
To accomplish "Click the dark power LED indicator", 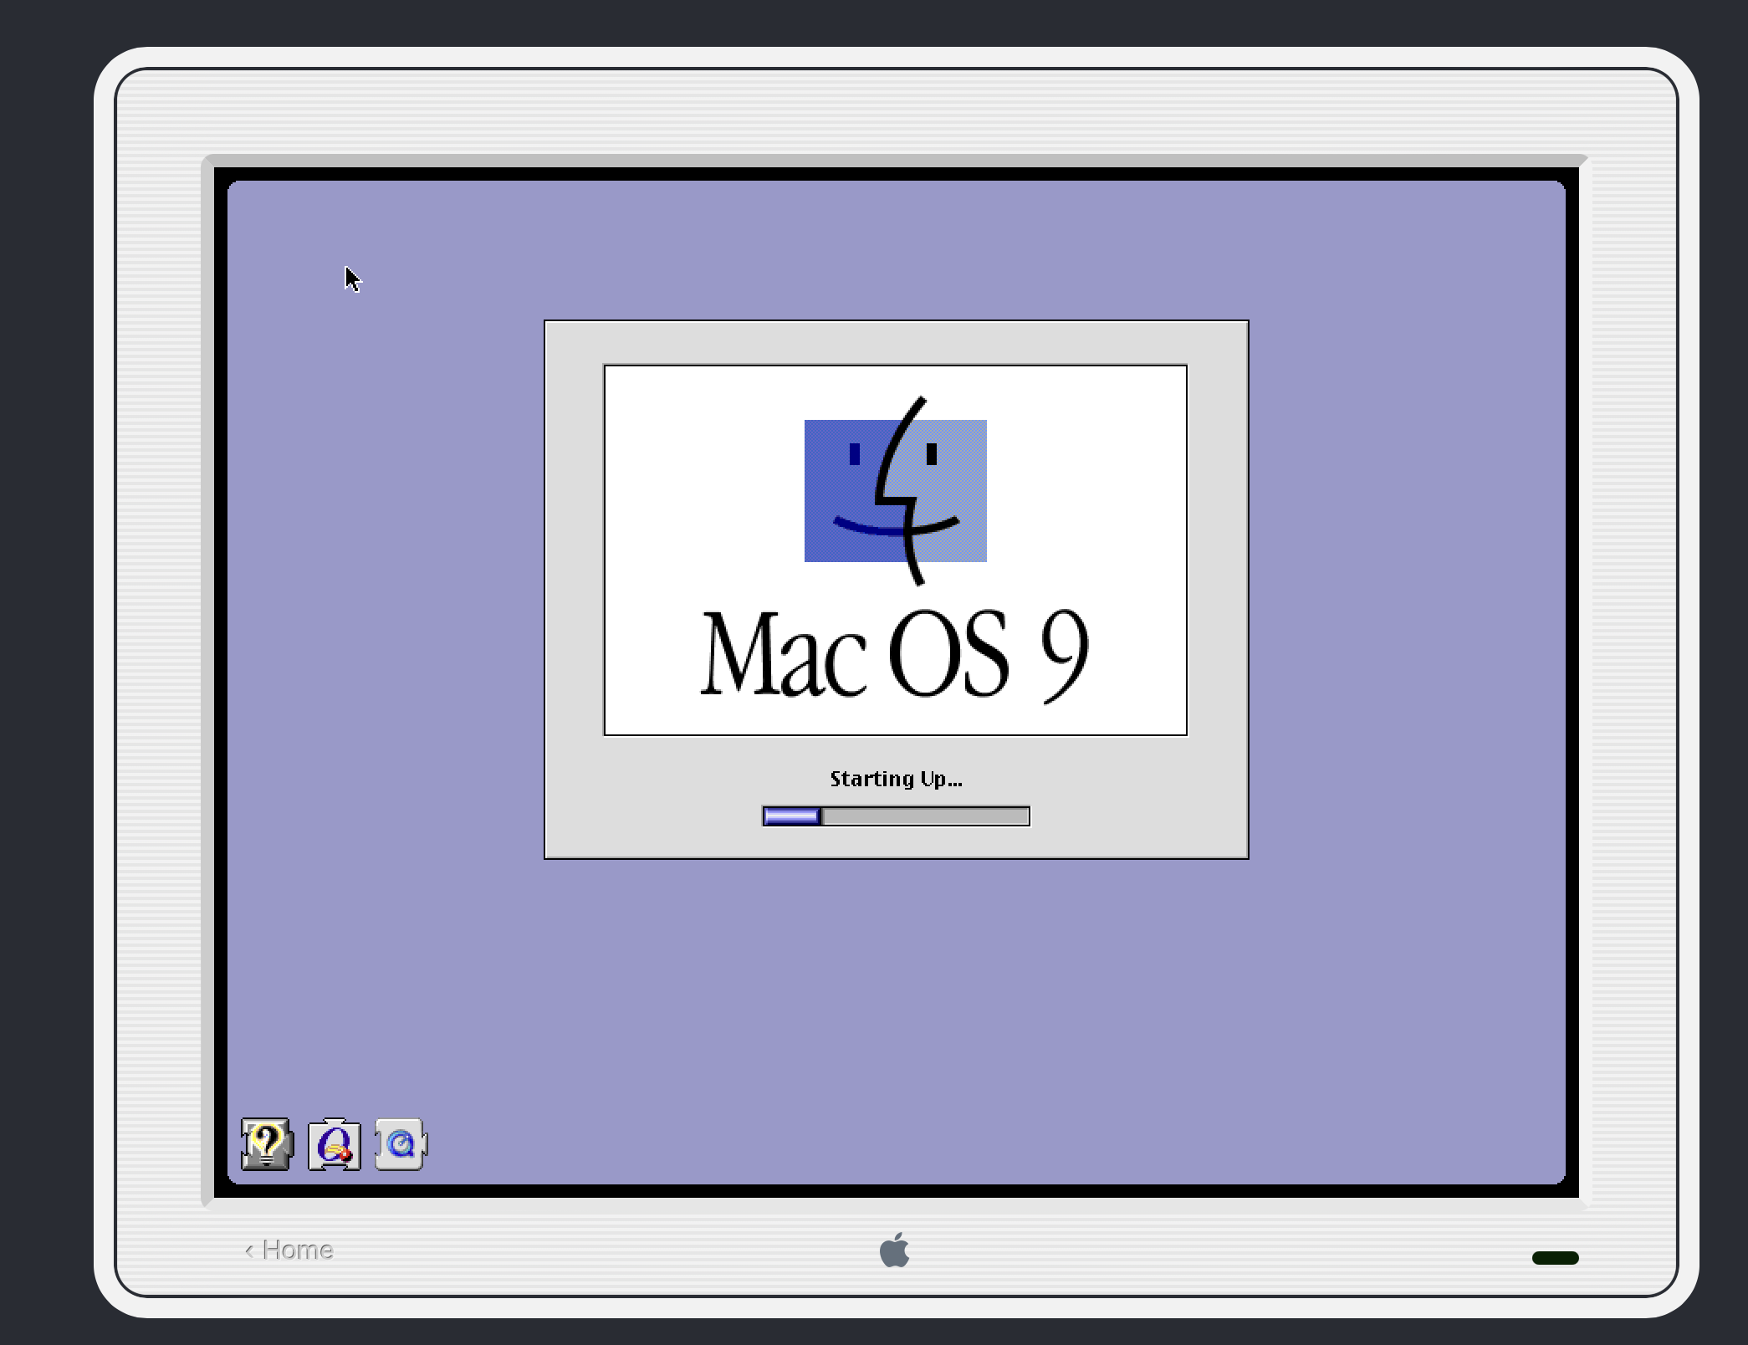I will pyautogui.click(x=1555, y=1258).
